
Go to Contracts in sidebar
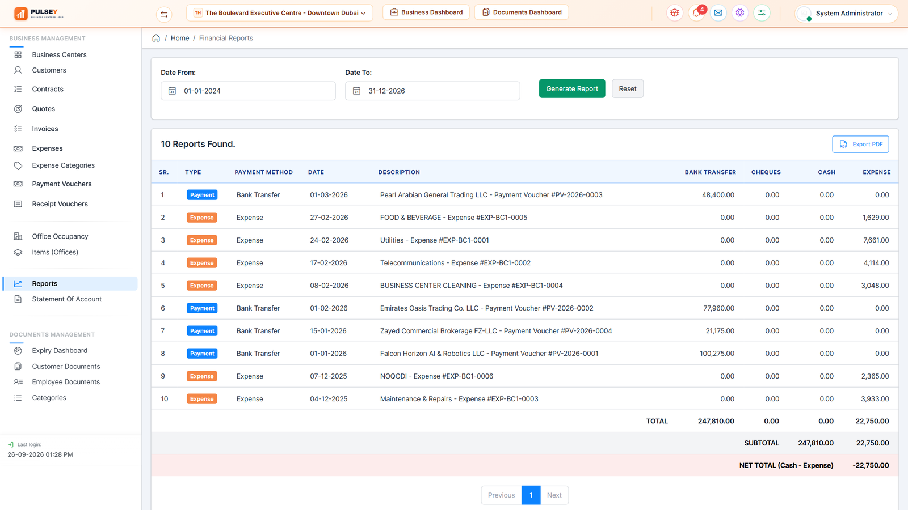(x=48, y=89)
